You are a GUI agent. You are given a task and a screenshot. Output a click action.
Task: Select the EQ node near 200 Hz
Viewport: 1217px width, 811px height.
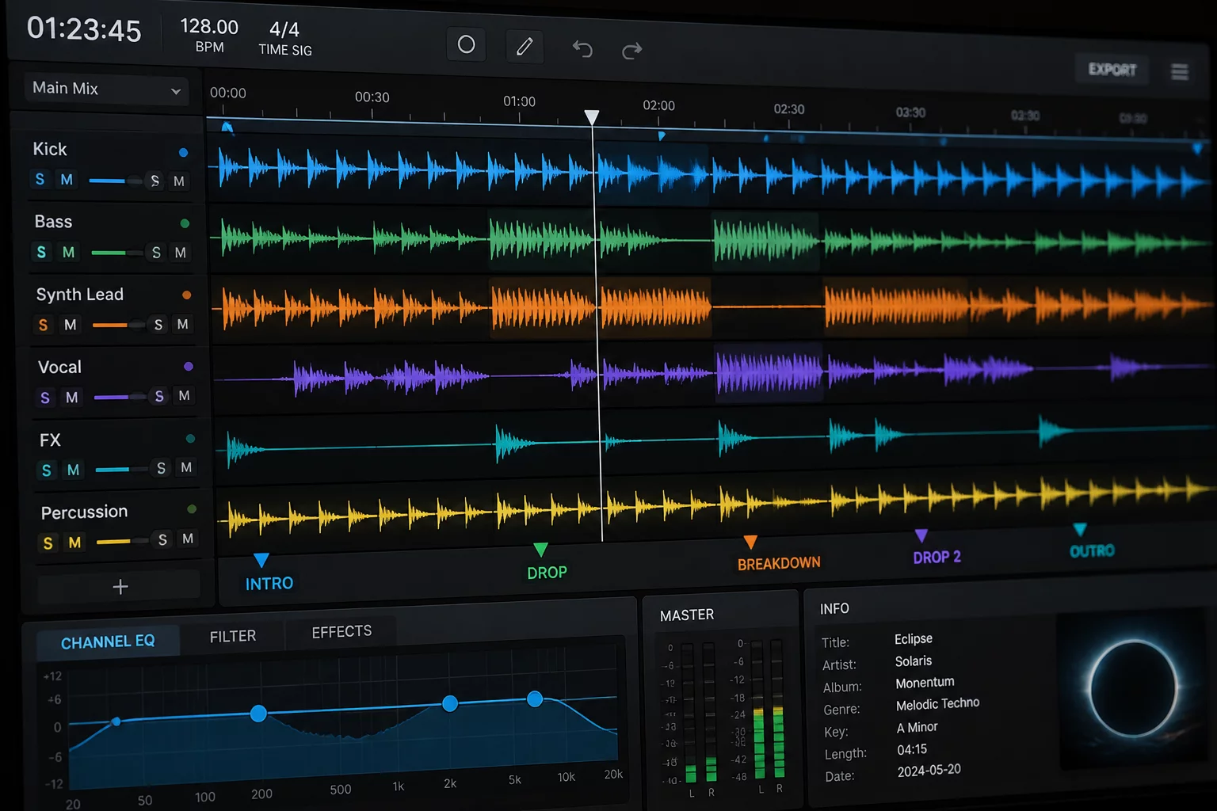[258, 713]
